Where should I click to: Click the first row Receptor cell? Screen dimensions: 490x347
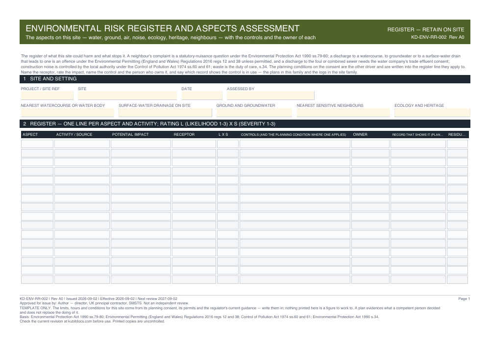pos(194,144)
